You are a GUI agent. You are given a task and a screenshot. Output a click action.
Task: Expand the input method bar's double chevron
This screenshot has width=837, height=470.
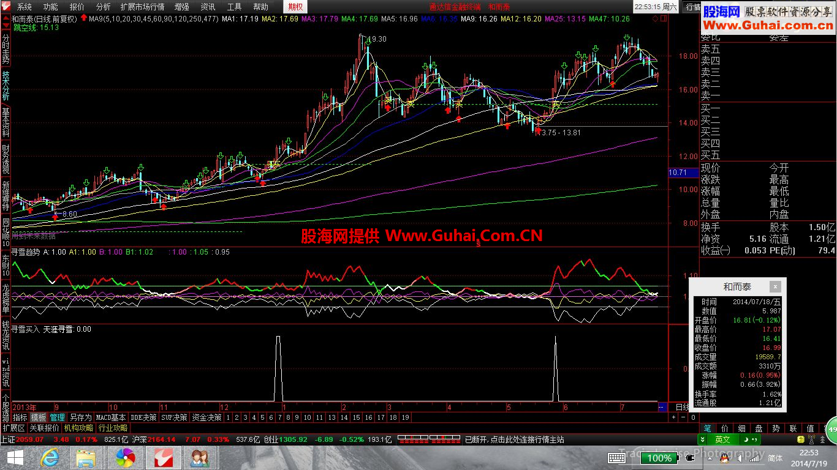click(703, 439)
